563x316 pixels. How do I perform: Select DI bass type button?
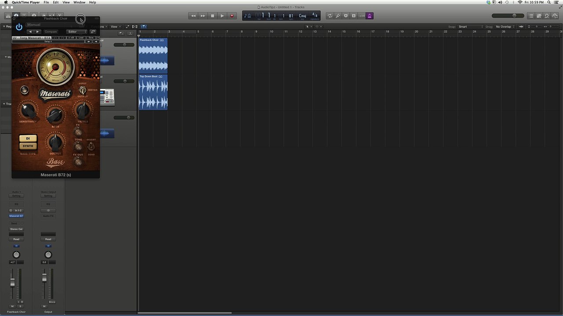28,138
